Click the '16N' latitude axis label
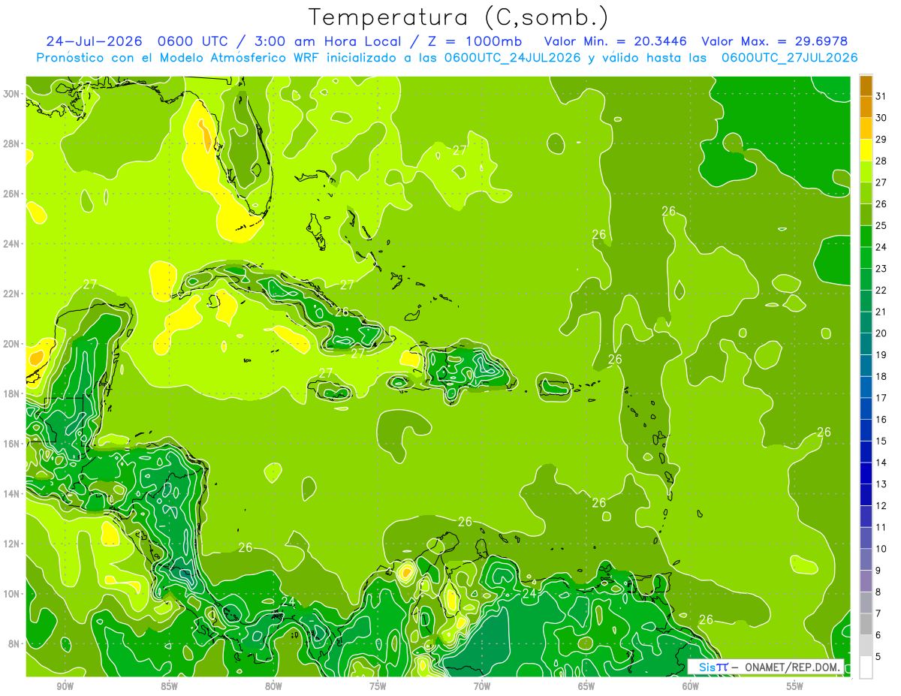 (11, 444)
